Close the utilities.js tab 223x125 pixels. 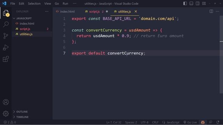pos(136,11)
